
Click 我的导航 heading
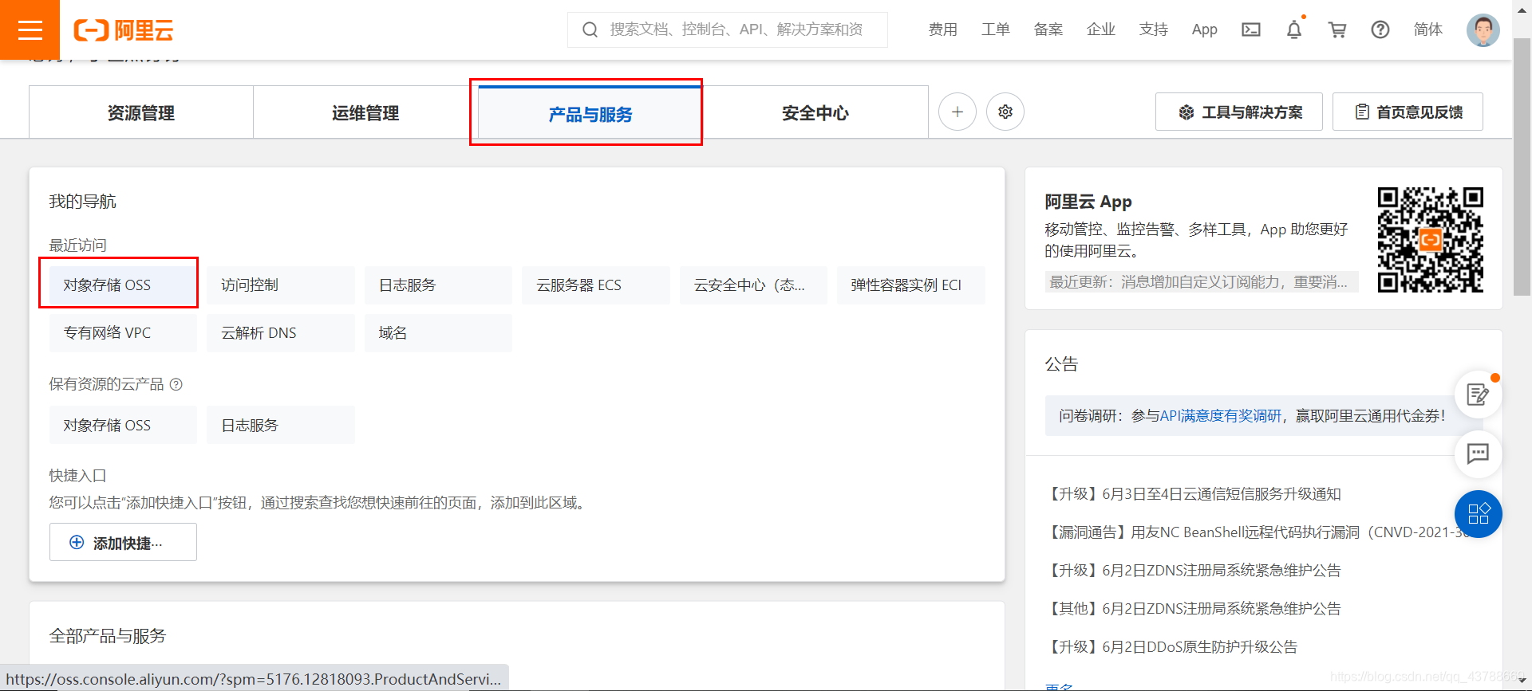pyautogui.click(x=83, y=201)
